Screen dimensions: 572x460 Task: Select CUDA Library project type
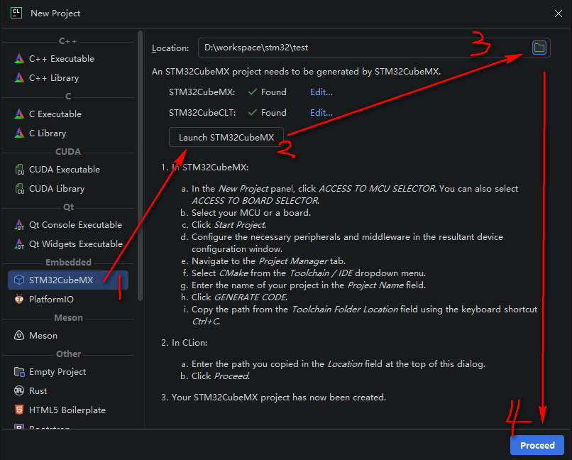pos(68,189)
